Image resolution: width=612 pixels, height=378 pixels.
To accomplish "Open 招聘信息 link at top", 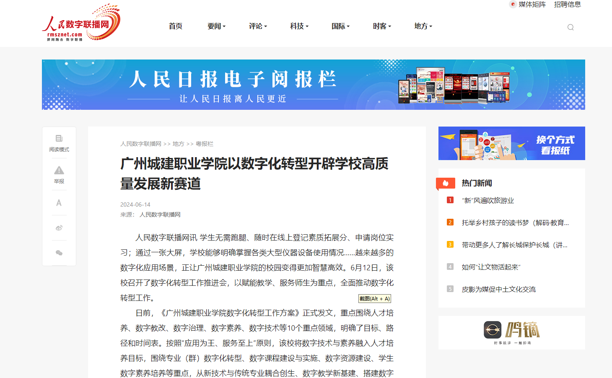I will (x=567, y=5).
